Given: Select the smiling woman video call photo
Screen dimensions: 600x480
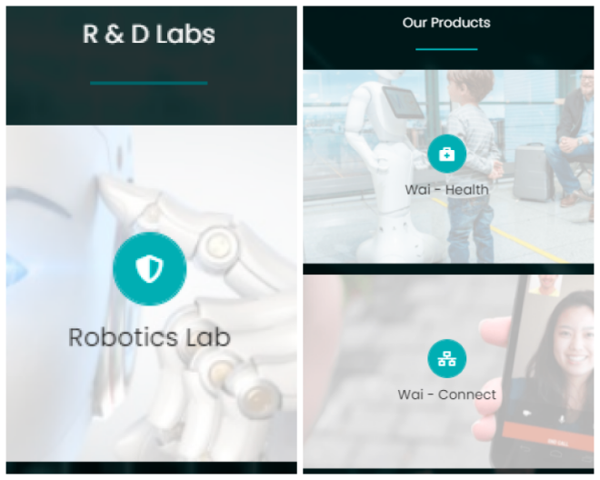Looking at the screenshot, I should 448,371.
